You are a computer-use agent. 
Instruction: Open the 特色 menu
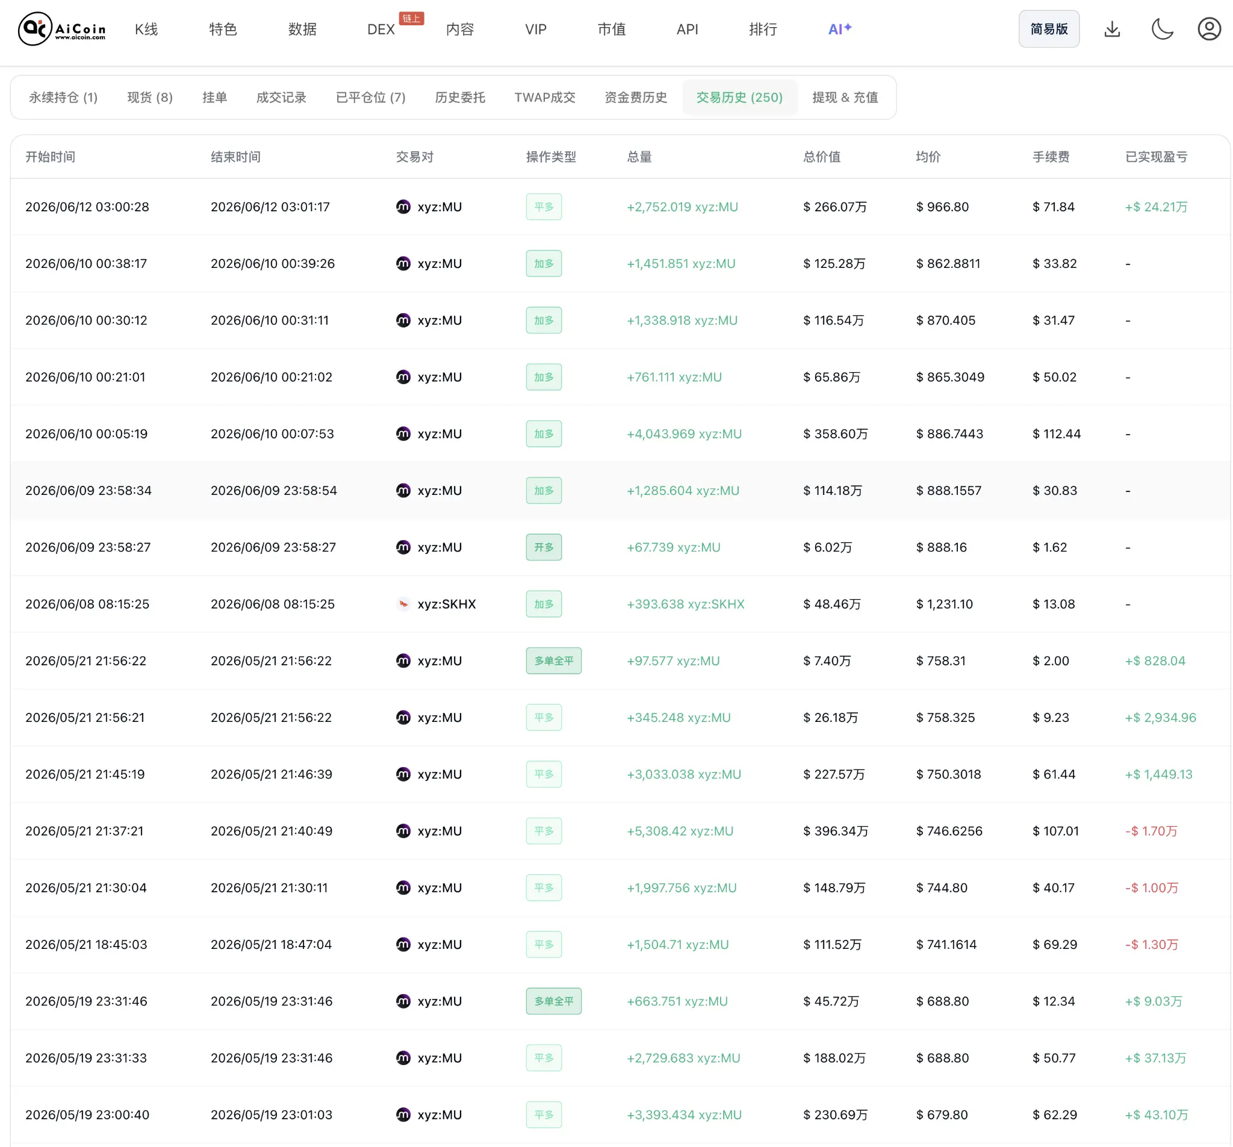click(x=223, y=29)
